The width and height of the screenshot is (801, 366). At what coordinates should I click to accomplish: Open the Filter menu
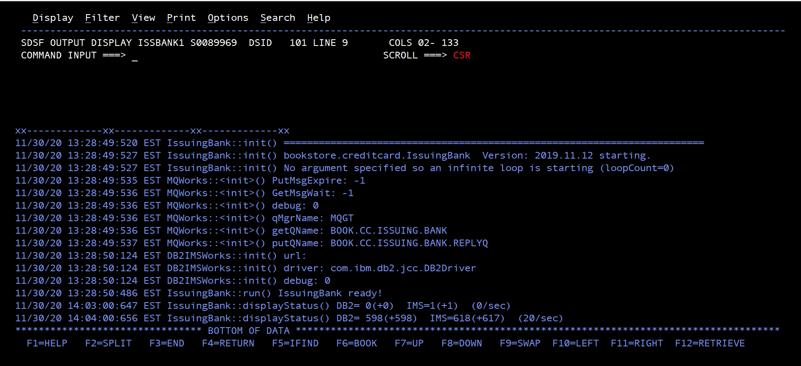[102, 18]
